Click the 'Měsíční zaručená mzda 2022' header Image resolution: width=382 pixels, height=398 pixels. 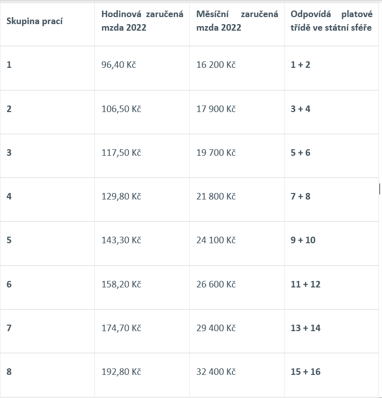[237, 21]
